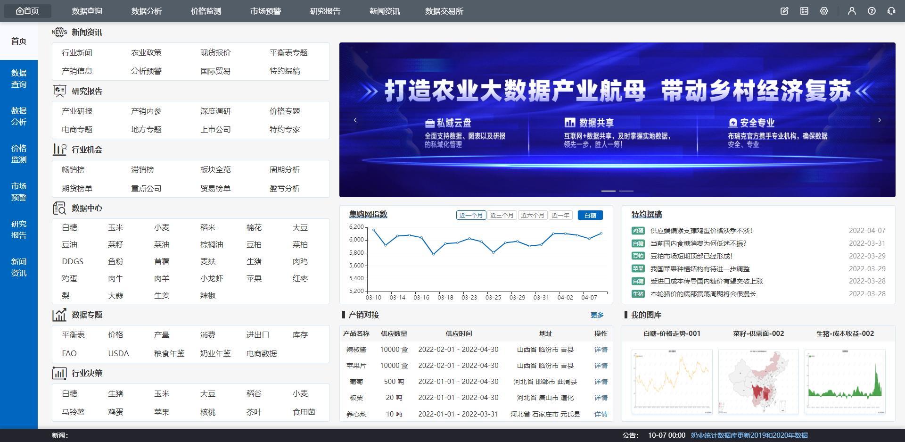Select 市场预警 in left sidebar
The height and width of the screenshot is (442, 905).
19,192
